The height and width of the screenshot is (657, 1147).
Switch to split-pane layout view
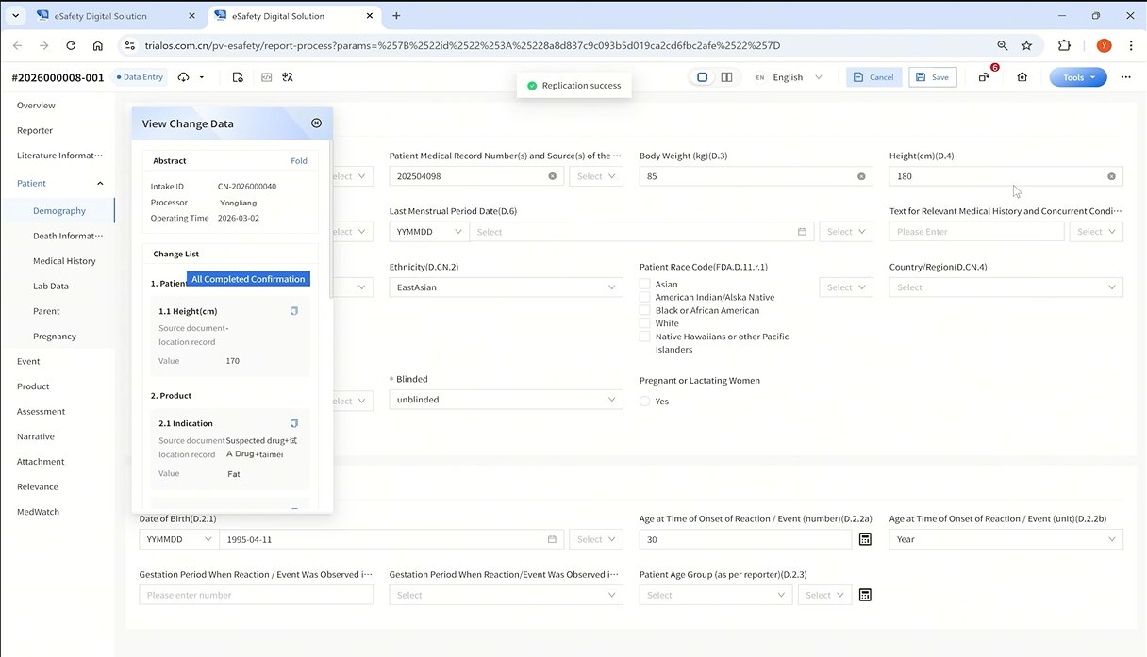point(726,77)
